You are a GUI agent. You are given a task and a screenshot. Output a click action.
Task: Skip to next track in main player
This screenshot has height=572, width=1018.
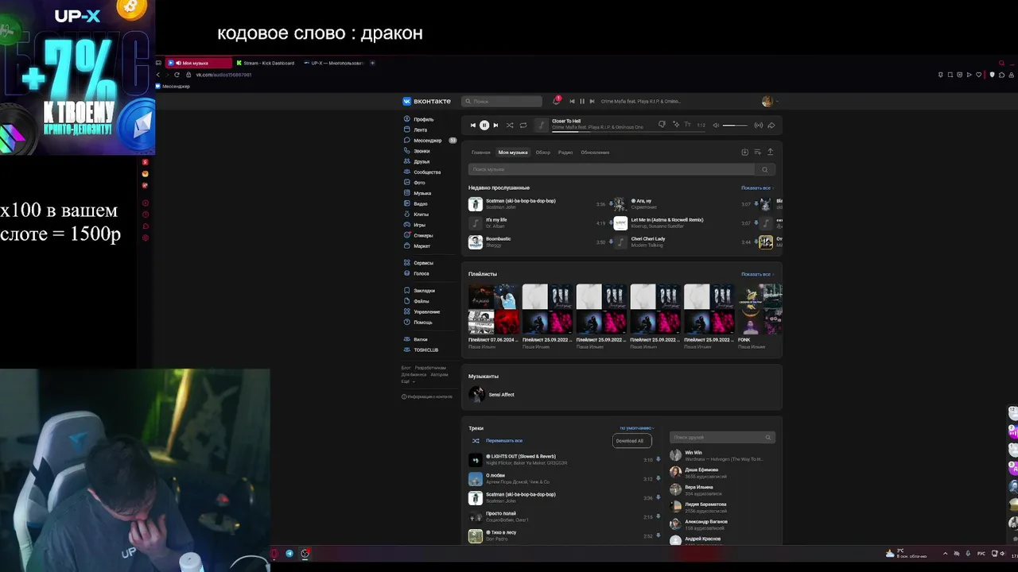pos(495,125)
